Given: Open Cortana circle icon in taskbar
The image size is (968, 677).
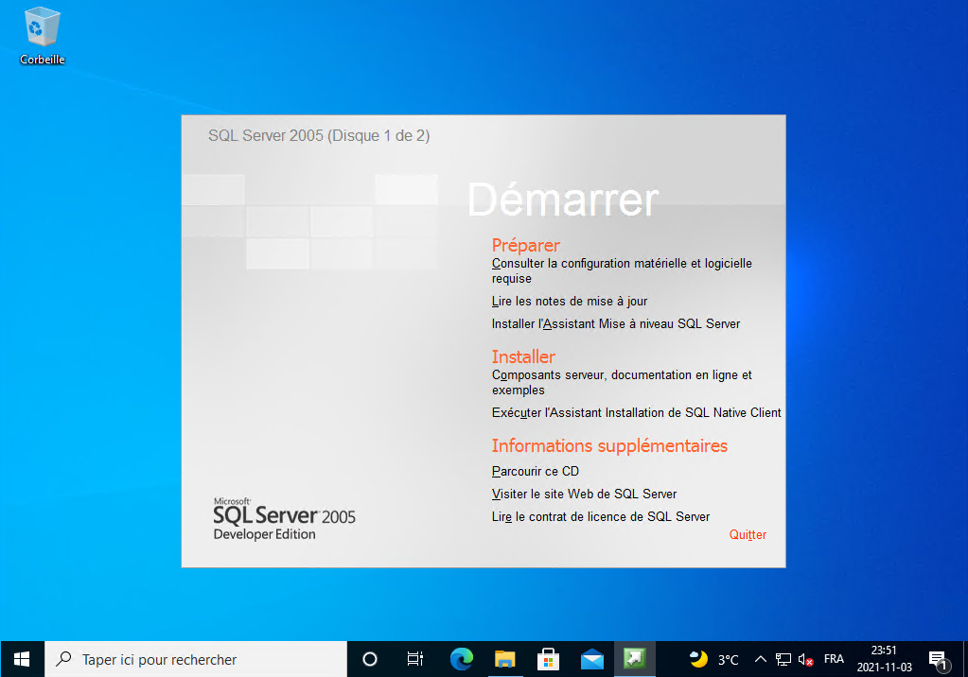Looking at the screenshot, I should (x=370, y=659).
